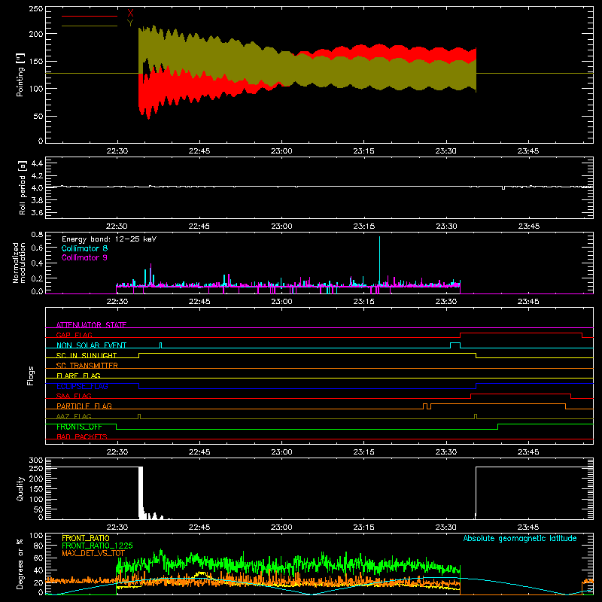Image resolution: width=602 pixels, height=602 pixels.
Task: Click the olive Y legend line
Action: click(90, 26)
